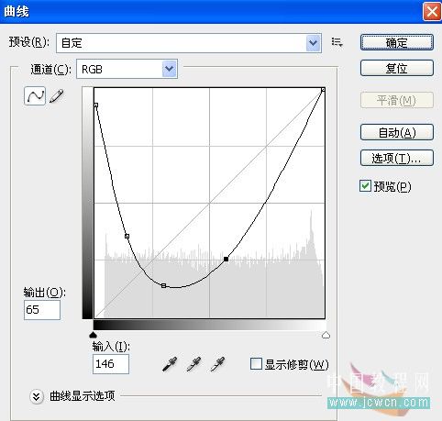Image resolution: width=442 pixels, height=421 pixels.
Task: Pick the gray point eyedropper
Action: (193, 364)
